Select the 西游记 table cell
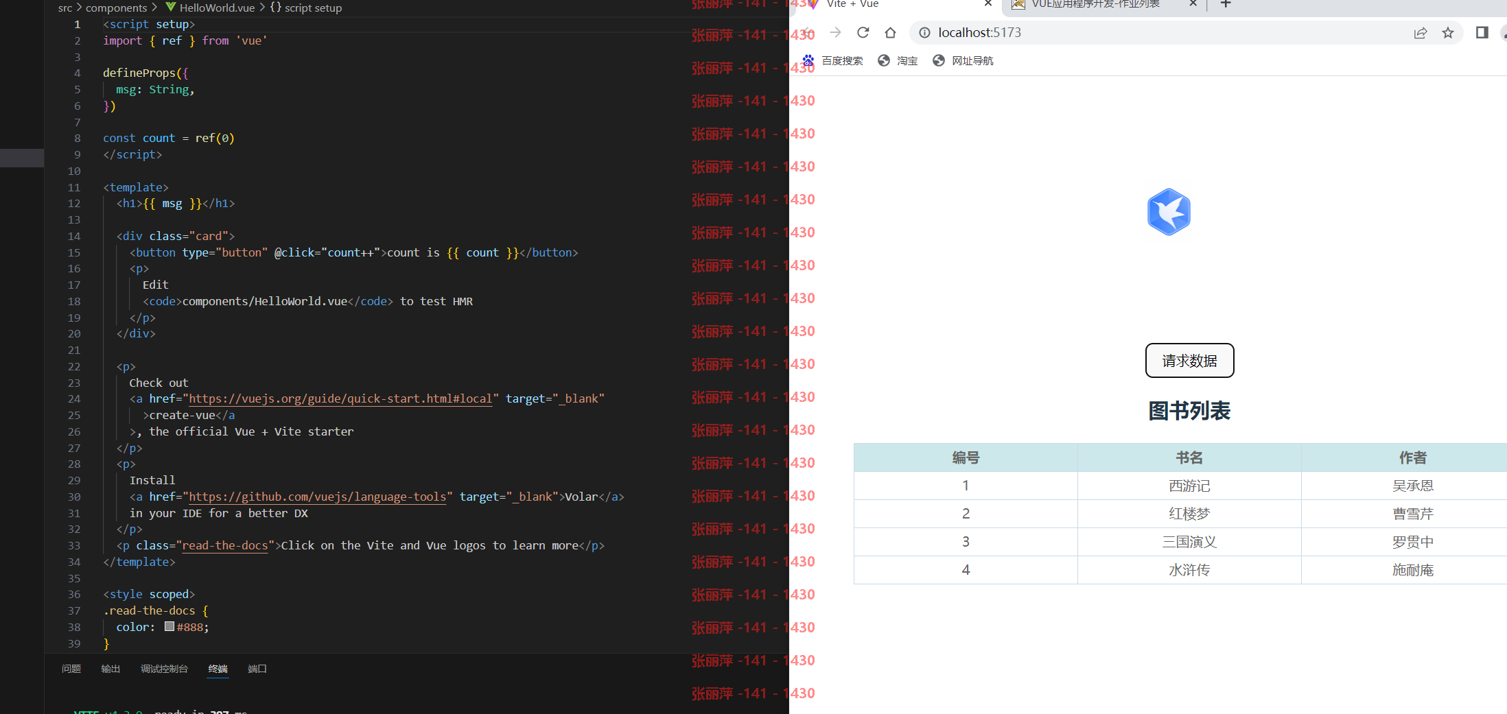Screen dimensions: 1507x714 1189,486
